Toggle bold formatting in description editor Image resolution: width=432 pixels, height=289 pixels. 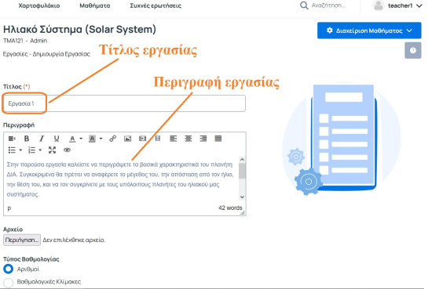click(27, 139)
